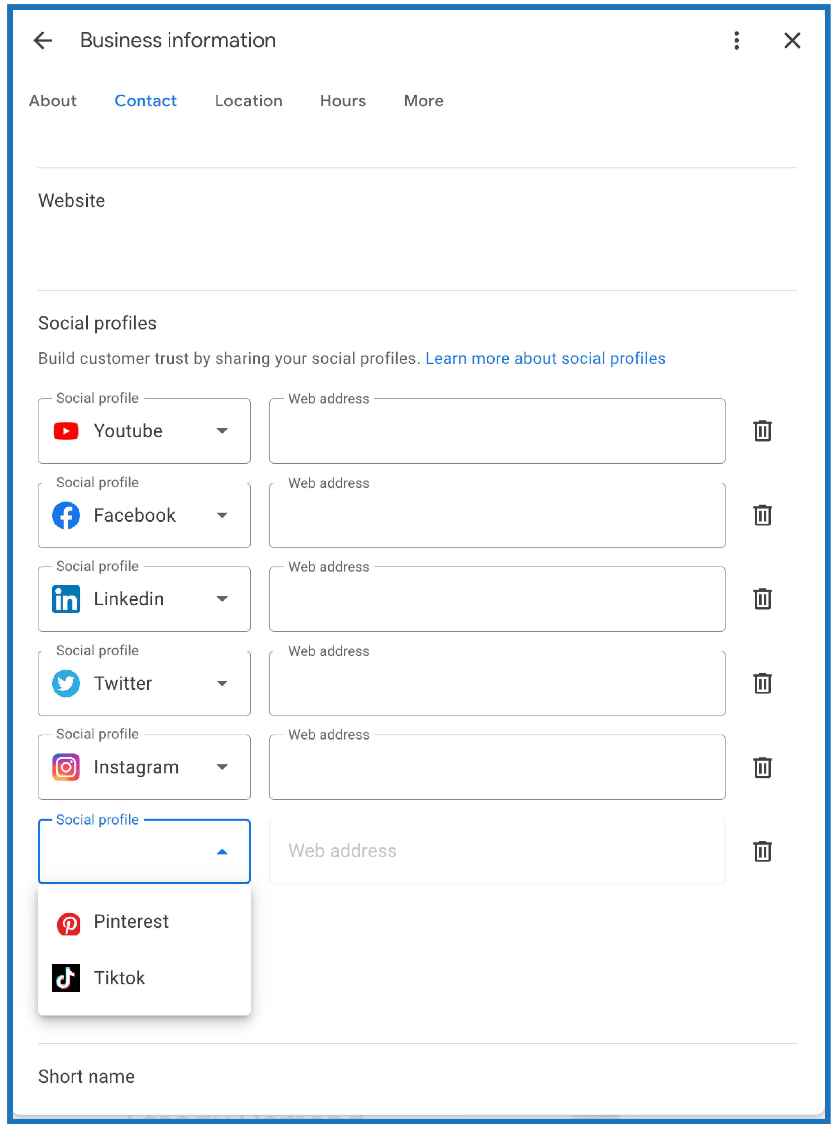Viewport: 838px width, 1131px height.
Task: Click the Instagram web address field
Action: [497, 767]
